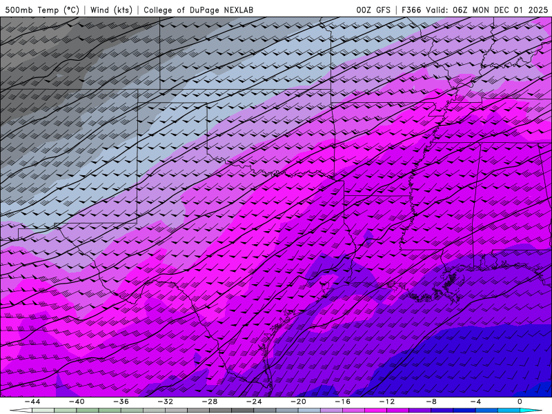Image resolution: width=552 pixels, height=414 pixels.
Task: Select the -28 colorbar label
Action: click(210, 402)
